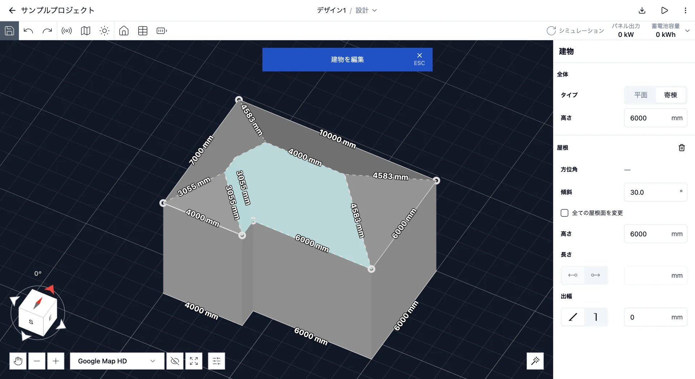This screenshot has width=695, height=379.
Task: Select the vertical eave style toggle
Action: (595, 317)
